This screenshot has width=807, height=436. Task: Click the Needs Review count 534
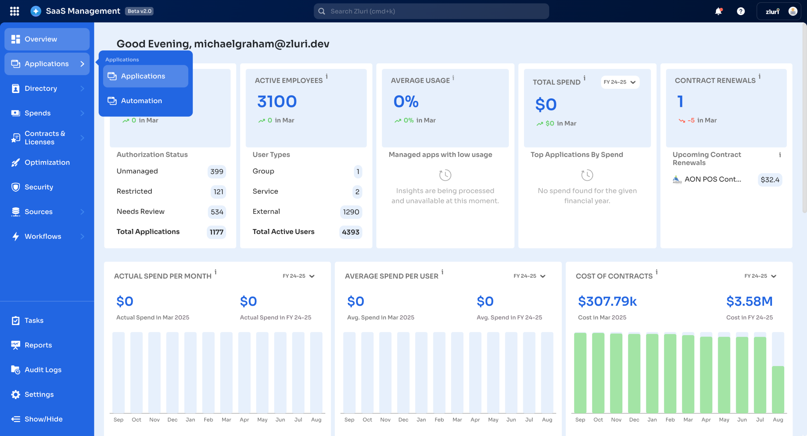[217, 212]
